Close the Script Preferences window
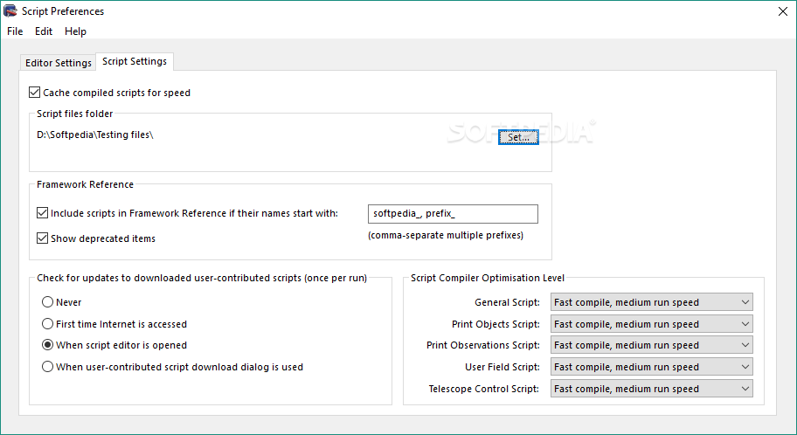The width and height of the screenshot is (797, 435). click(783, 11)
